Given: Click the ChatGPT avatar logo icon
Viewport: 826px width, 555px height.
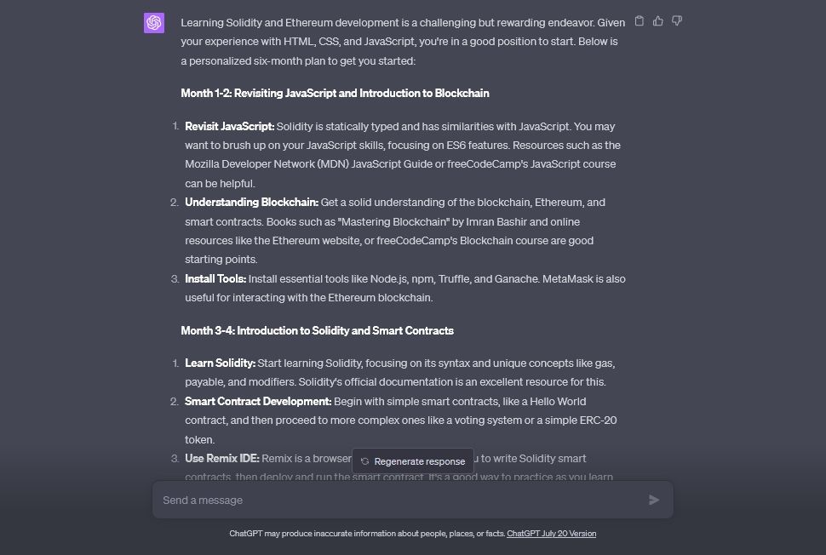Looking at the screenshot, I should click(154, 23).
